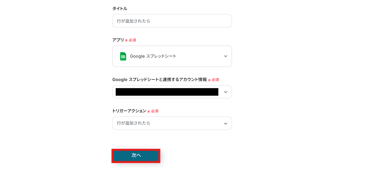
Task: Click the トリガーアクション field label
Action: click(129, 111)
